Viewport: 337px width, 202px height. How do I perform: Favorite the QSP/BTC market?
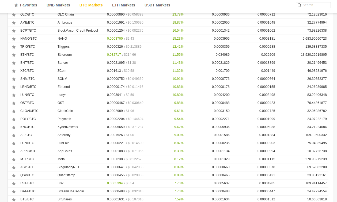[x=14, y=175]
